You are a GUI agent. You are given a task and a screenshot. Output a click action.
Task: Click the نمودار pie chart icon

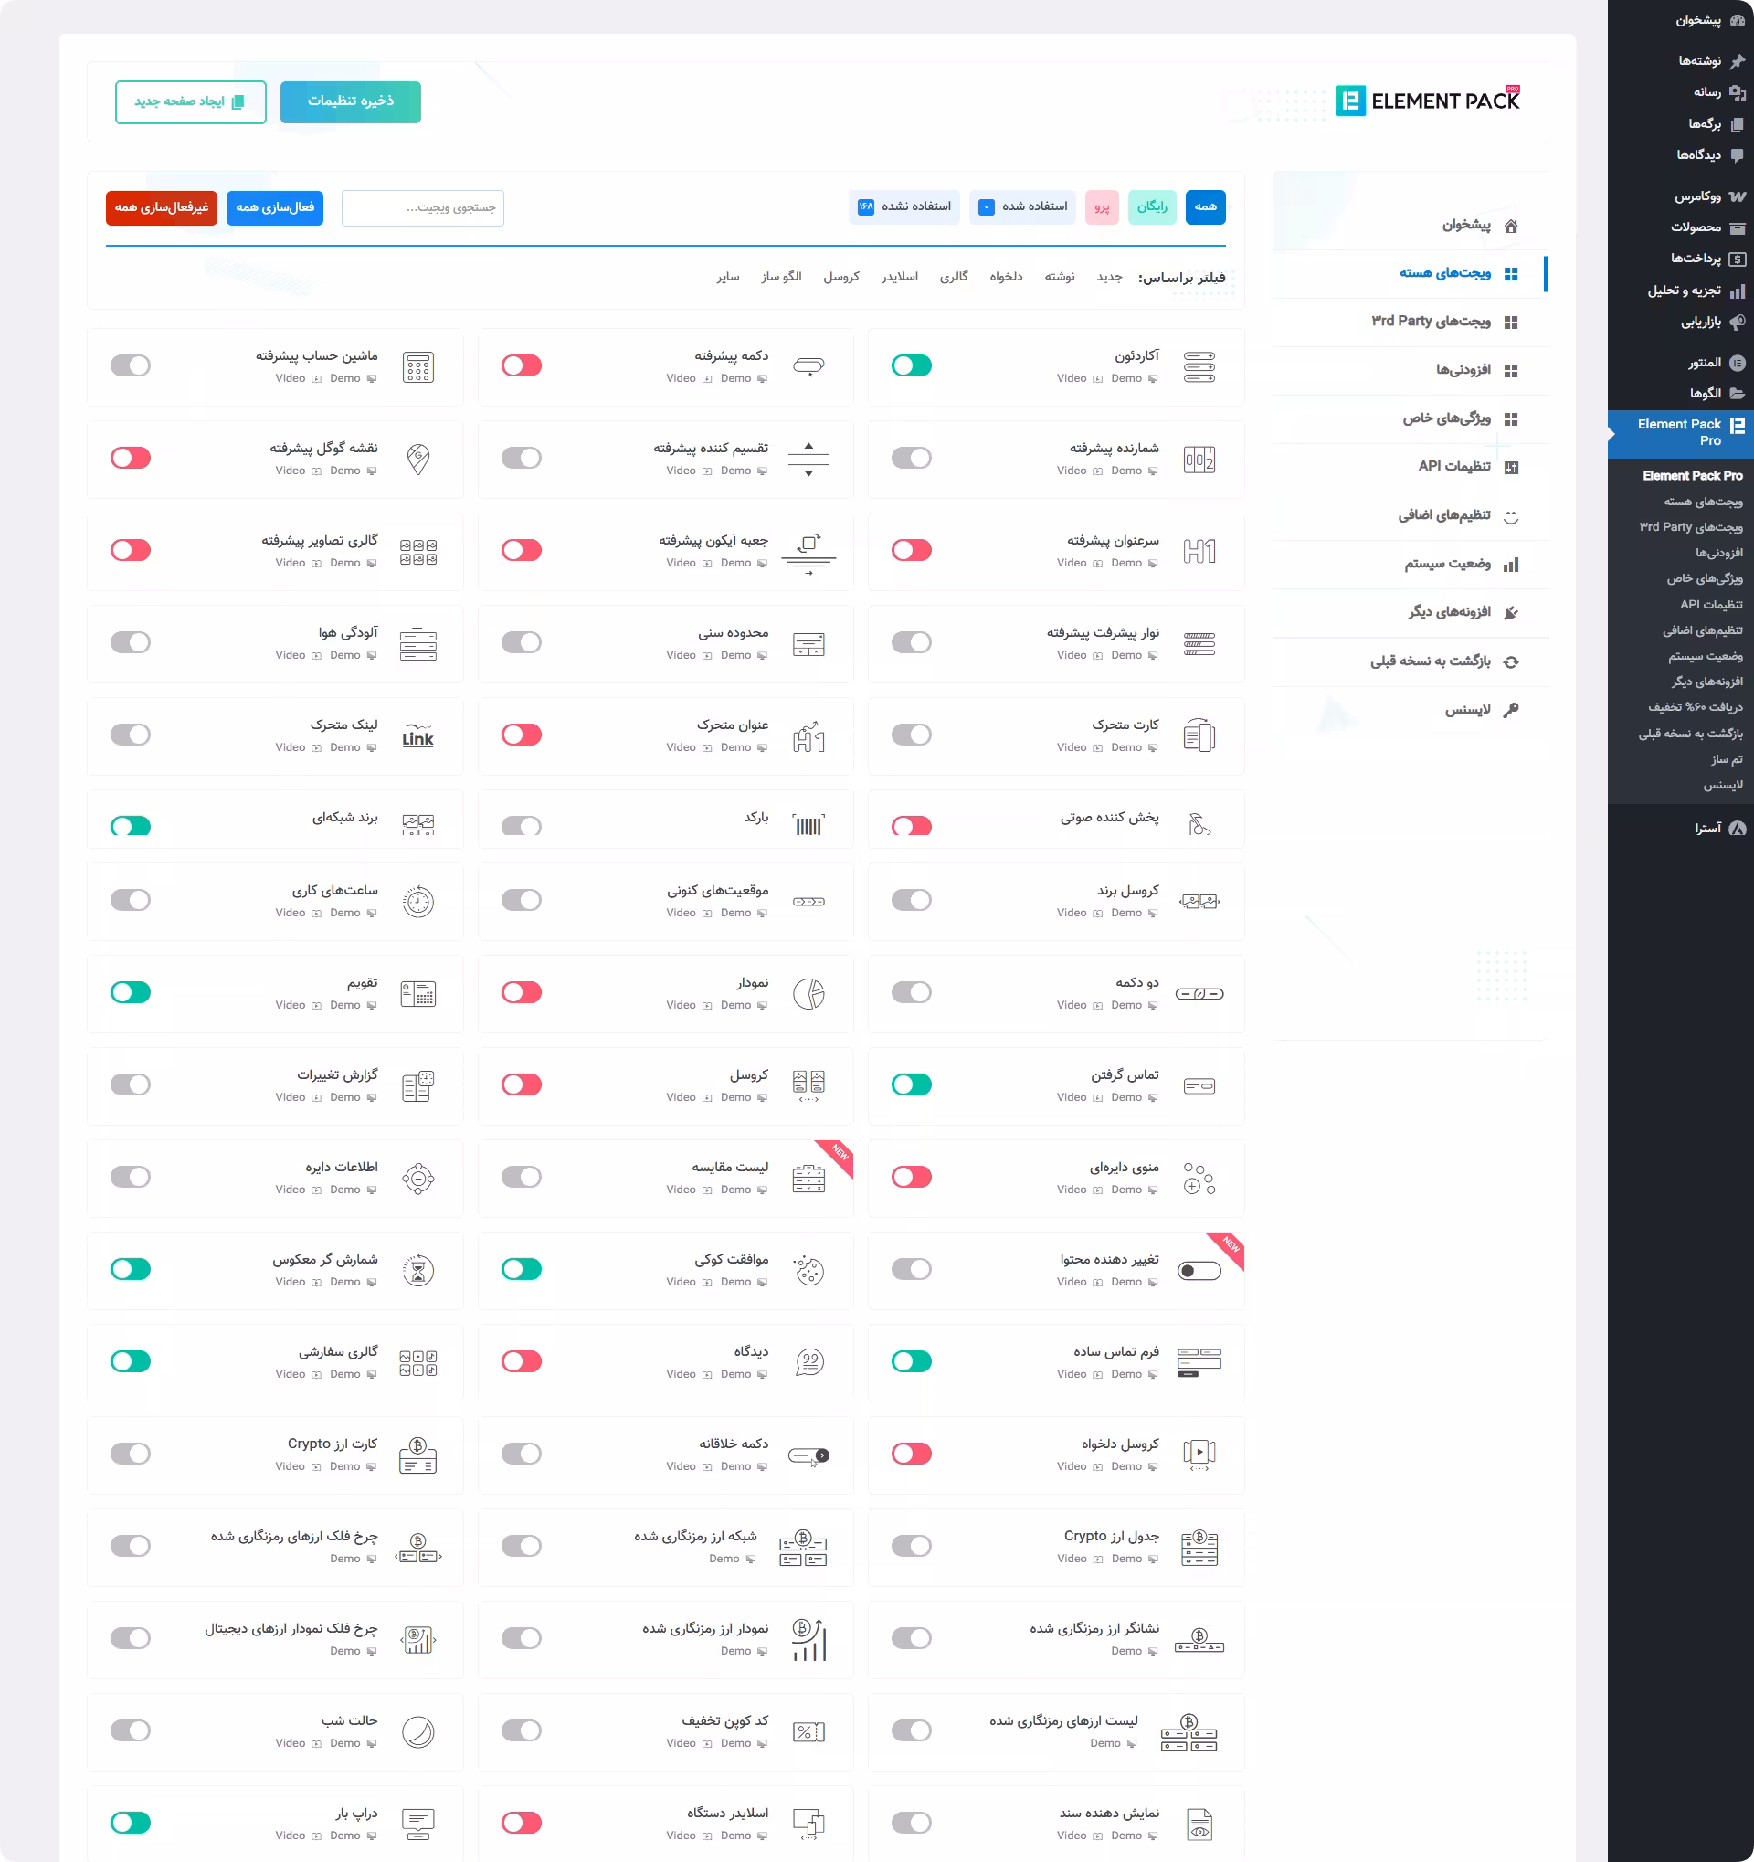[808, 993]
